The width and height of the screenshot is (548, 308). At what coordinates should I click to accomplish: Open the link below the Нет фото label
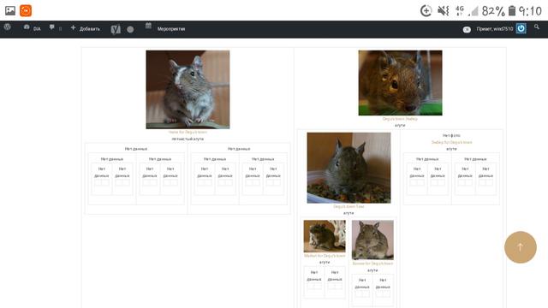pos(451,142)
